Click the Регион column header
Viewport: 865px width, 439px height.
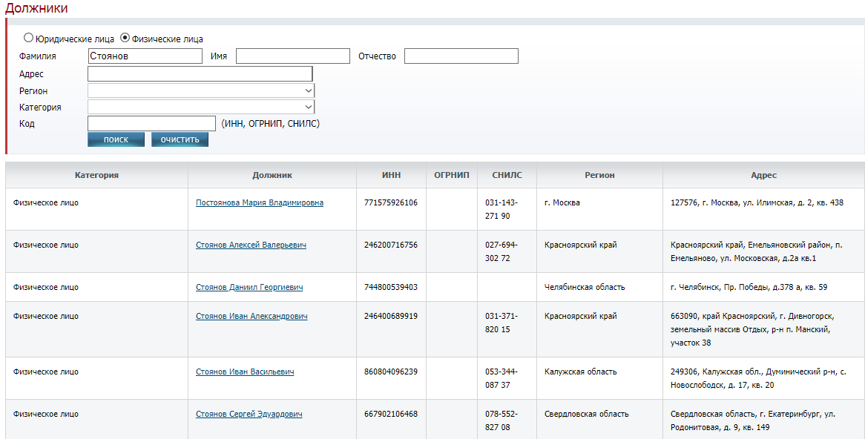[x=599, y=175]
